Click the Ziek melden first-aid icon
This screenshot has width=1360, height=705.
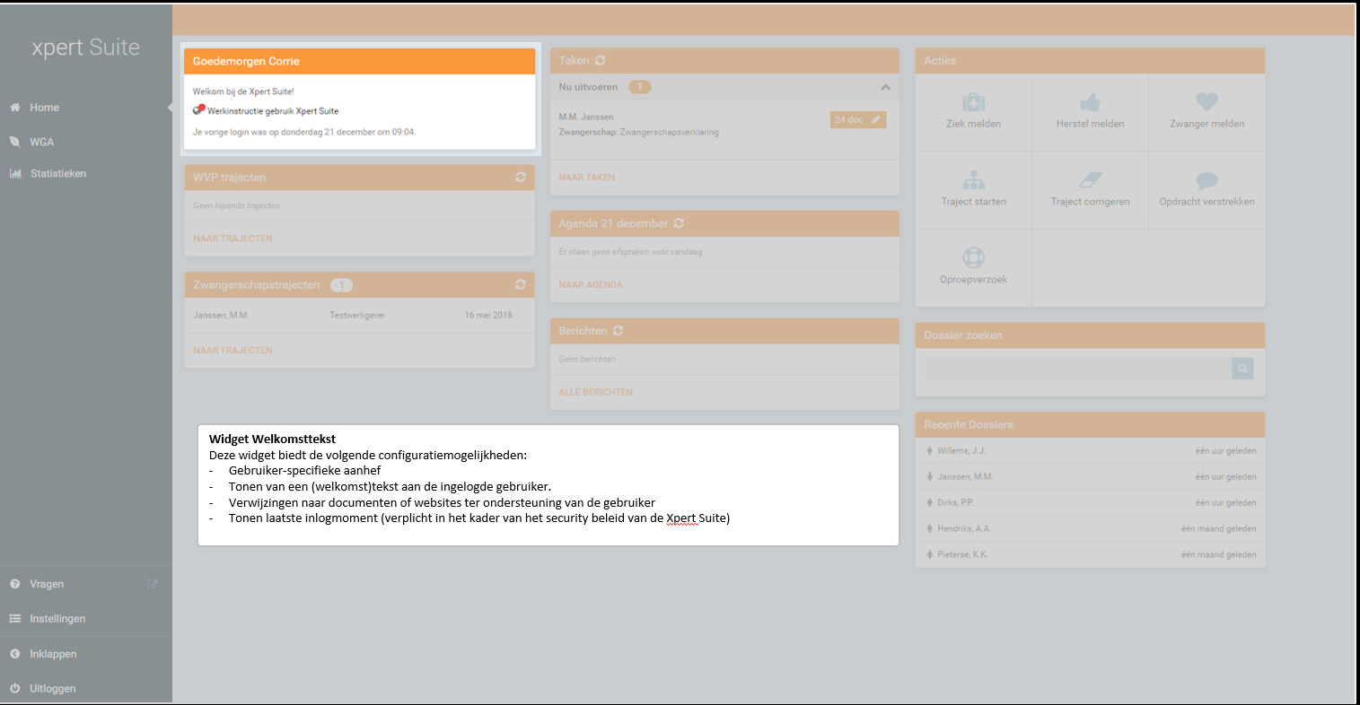973,102
